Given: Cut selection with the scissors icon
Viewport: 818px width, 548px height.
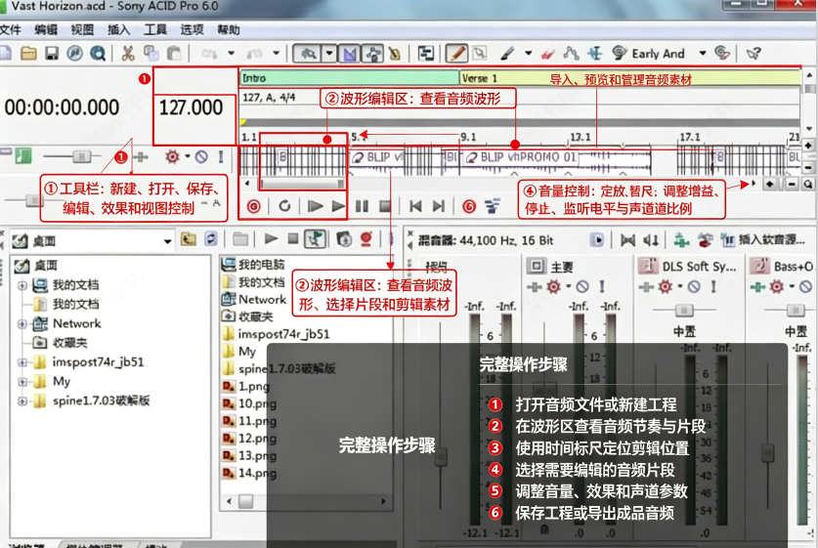Looking at the screenshot, I should pos(128,53).
